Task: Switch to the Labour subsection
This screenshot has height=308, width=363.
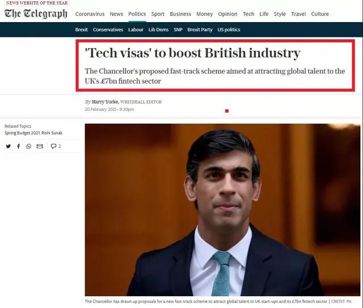Action: (136, 30)
